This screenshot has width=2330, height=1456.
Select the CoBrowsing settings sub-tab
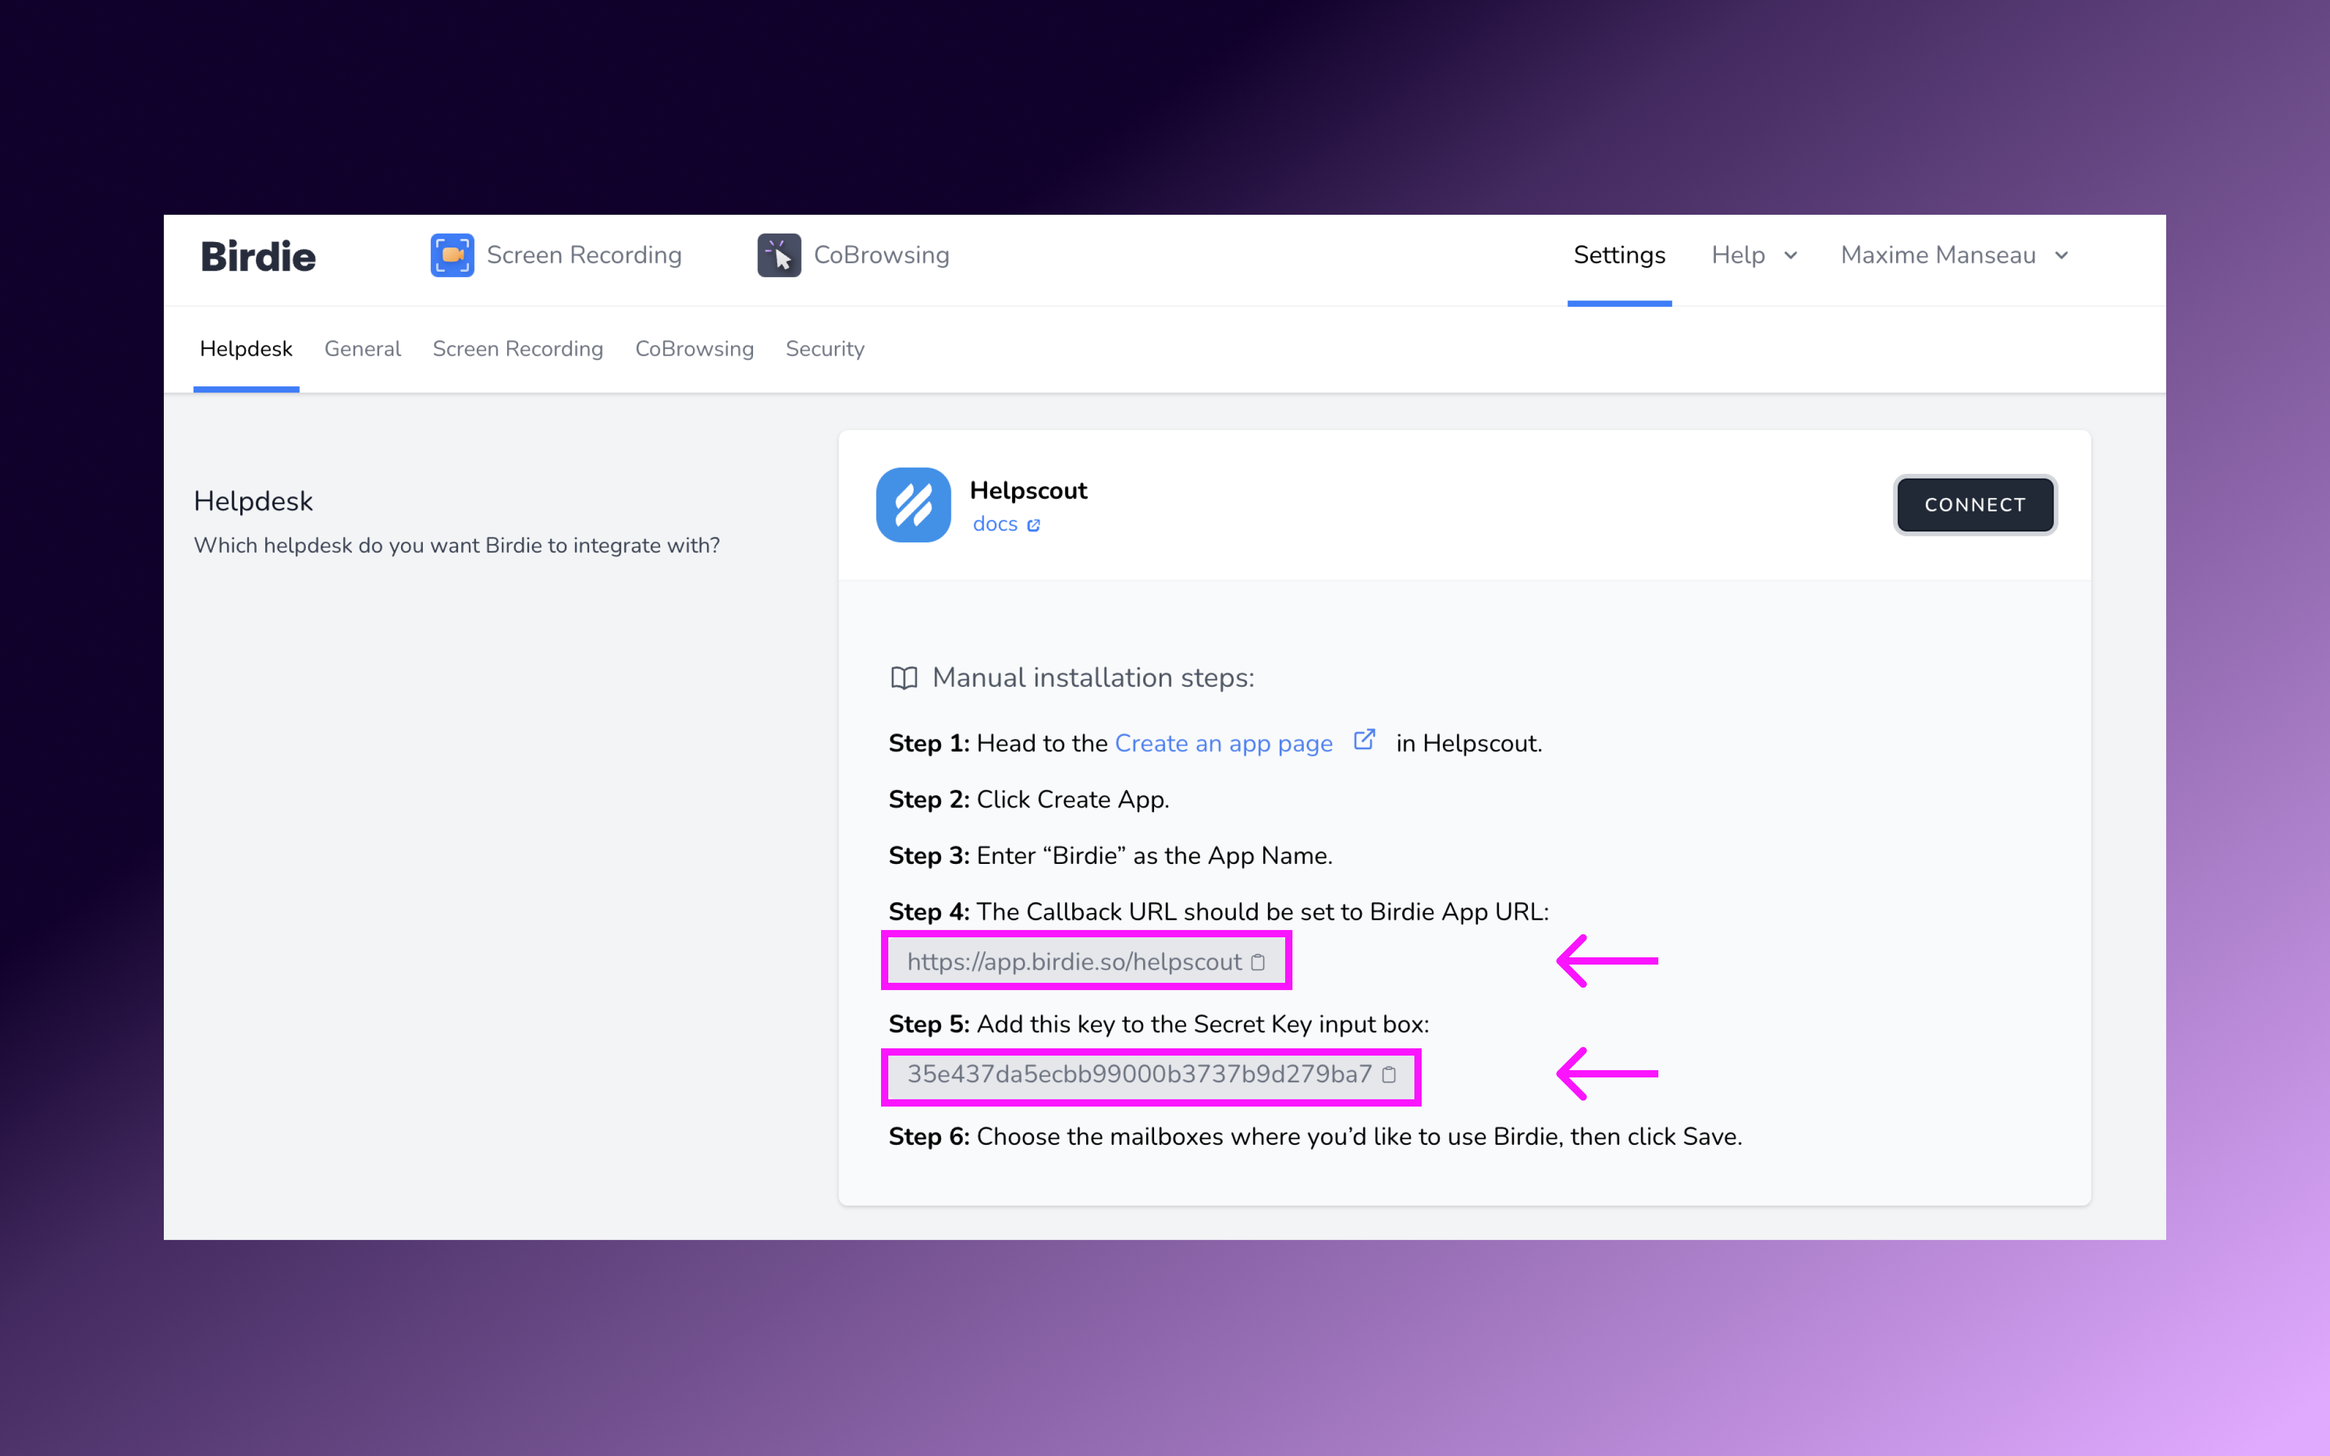(x=693, y=349)
